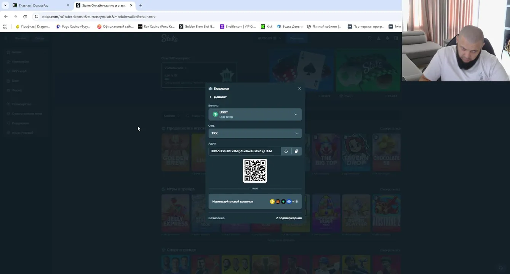The width and height of the screenshot is (510, 274).
Task: Open the Tavern Drop game thumbnail
Action: pyautogui.click(x=356, y=152)
